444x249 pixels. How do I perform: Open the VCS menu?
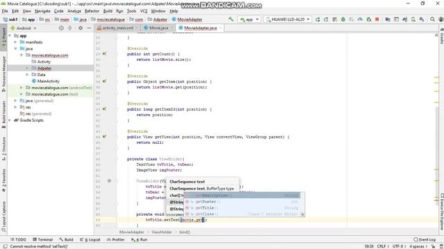[144, 11]
